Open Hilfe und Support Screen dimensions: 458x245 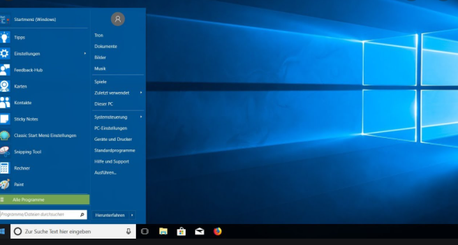tap(112, 161)
